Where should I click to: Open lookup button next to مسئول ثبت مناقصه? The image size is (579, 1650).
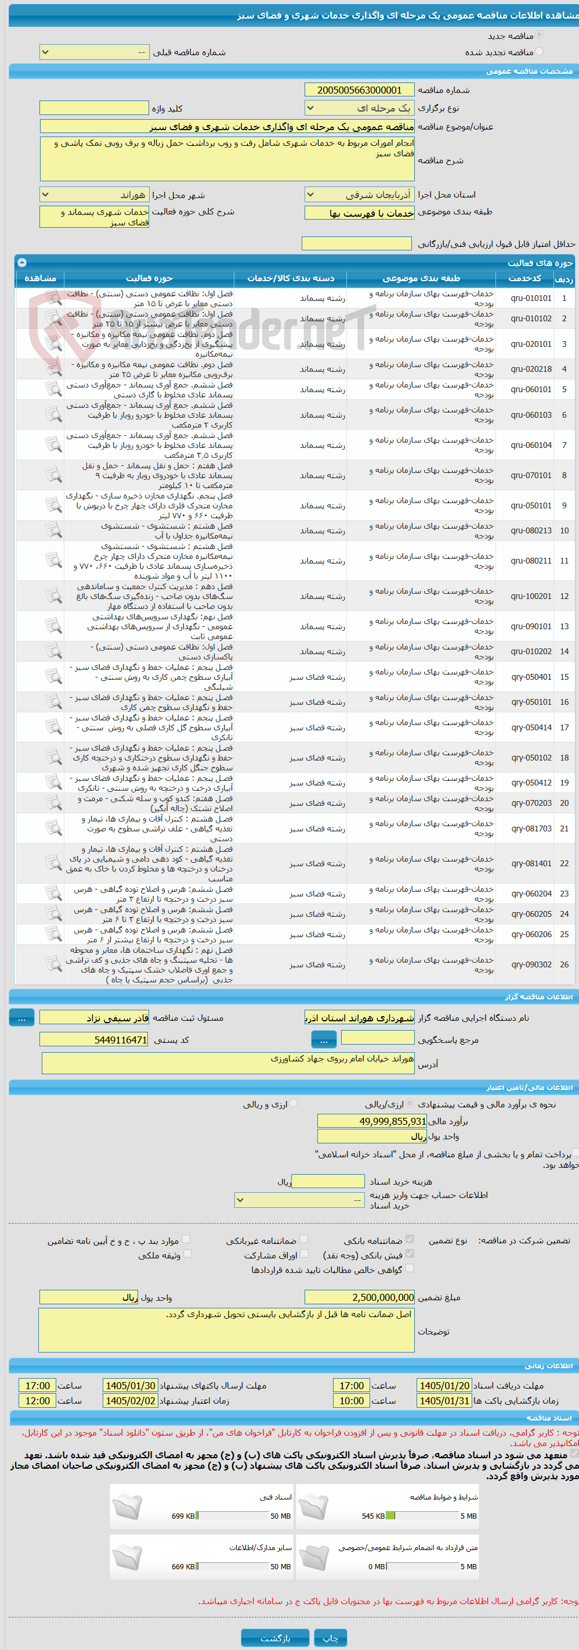[21, 1018]
